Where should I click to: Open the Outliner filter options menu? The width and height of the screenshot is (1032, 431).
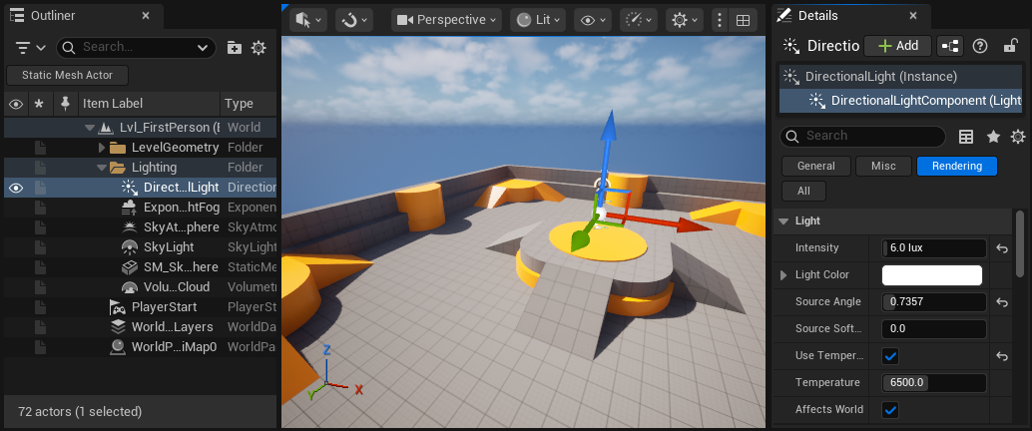tap(31, 47)
